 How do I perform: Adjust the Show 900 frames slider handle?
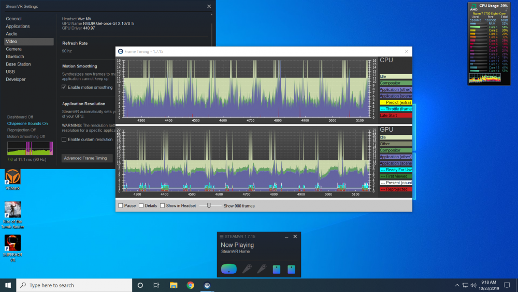209,206
